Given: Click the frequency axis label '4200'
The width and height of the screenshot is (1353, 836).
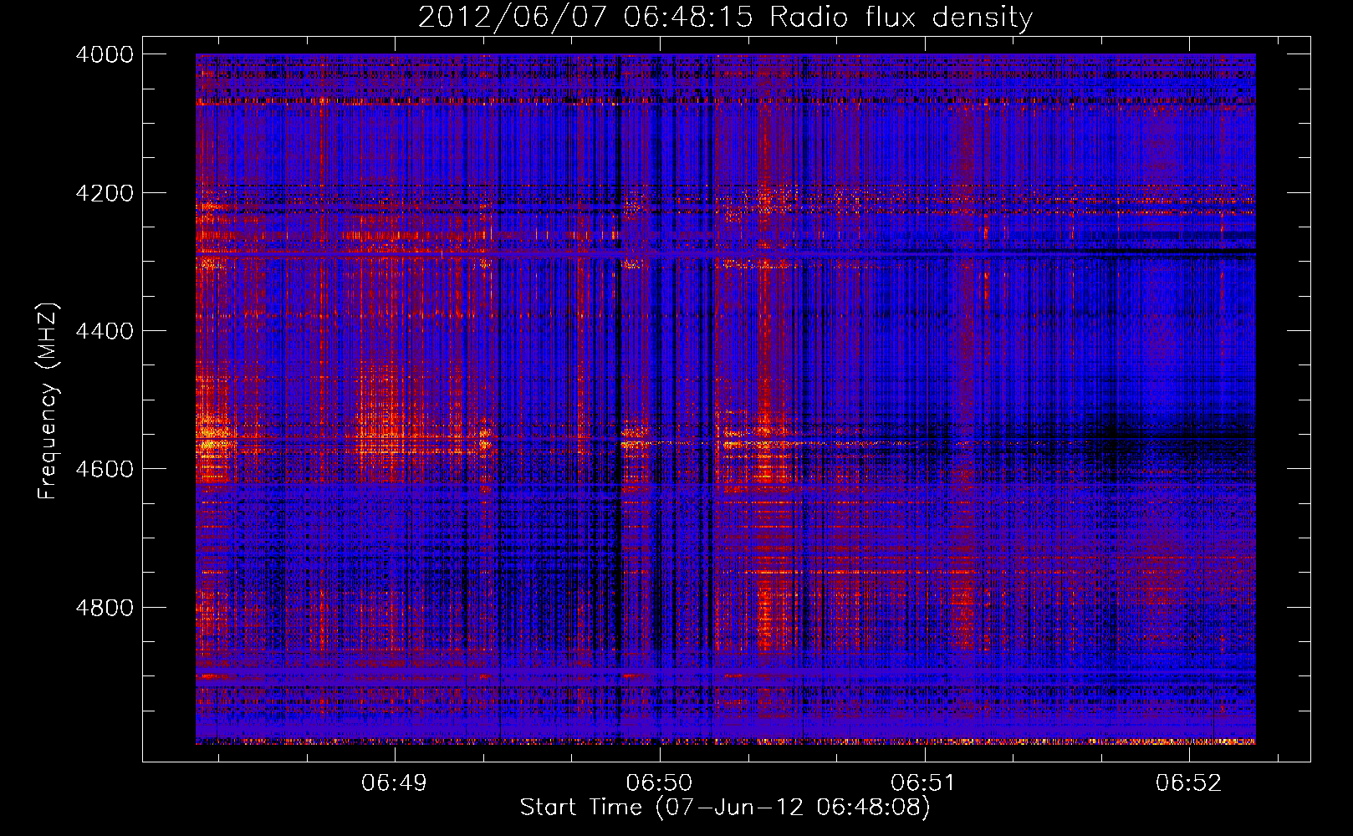Looking at the screenshot, I should pyautogui.click(x=105, y=193).
